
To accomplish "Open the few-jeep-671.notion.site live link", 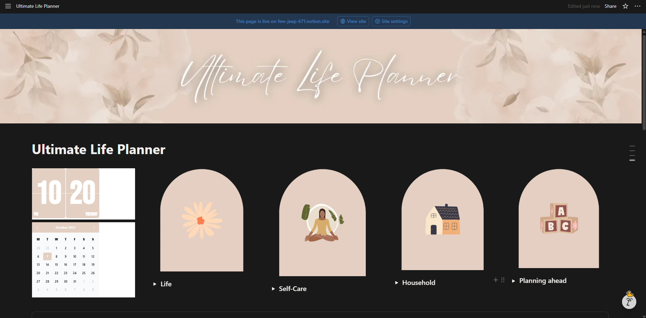I will click(x=282, y=21).
